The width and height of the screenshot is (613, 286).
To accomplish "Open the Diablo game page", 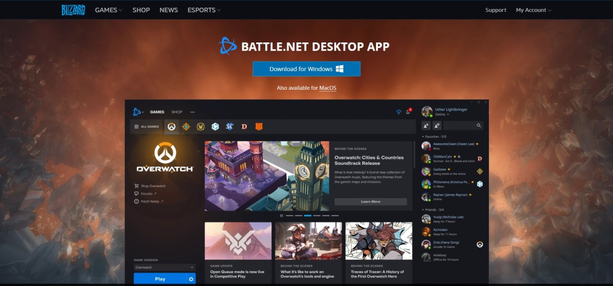I will click(x=244, y=127).
